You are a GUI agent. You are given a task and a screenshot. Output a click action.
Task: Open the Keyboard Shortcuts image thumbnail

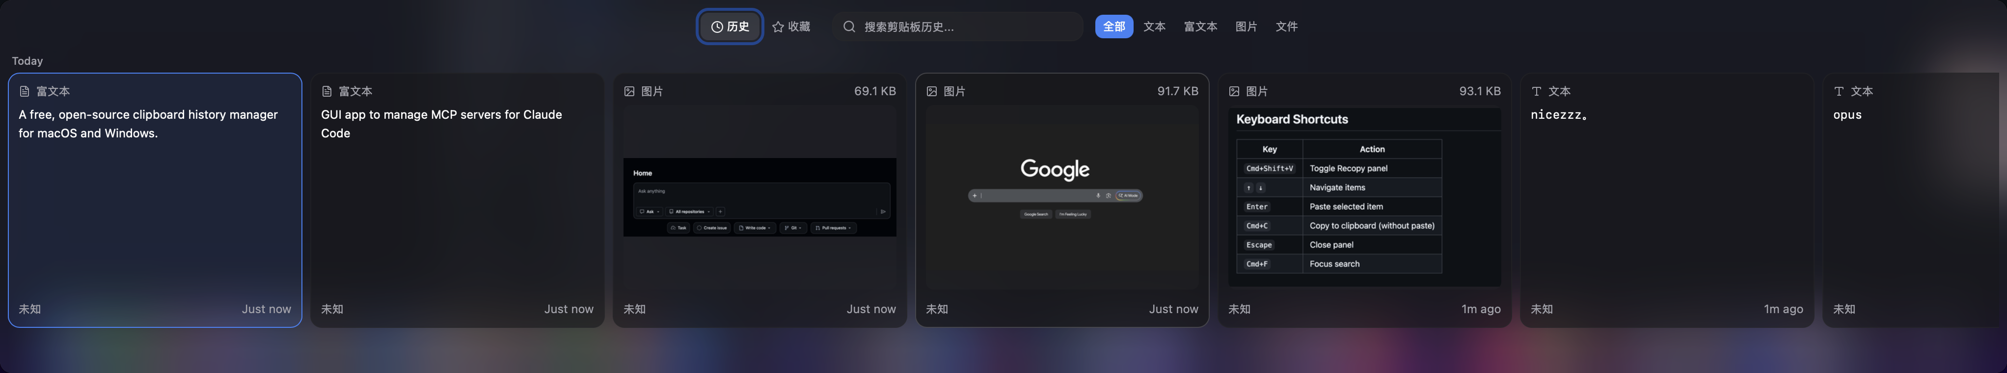[x=1364, y=197]
